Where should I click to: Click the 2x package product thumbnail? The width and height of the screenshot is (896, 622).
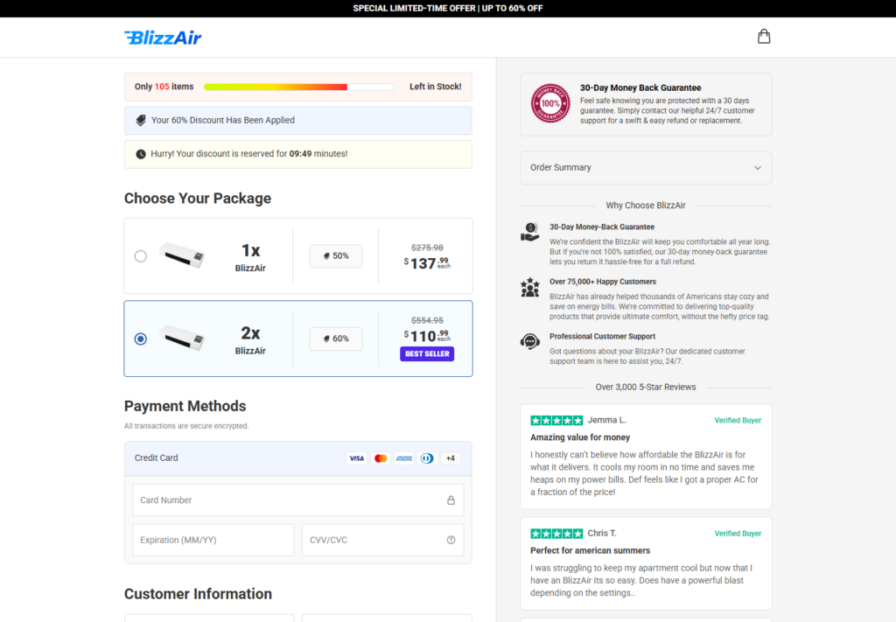click(182, 339)
